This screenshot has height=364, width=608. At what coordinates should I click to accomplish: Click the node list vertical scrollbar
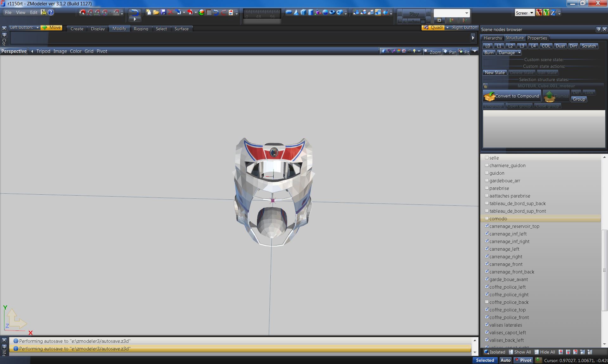coord(604,270)
